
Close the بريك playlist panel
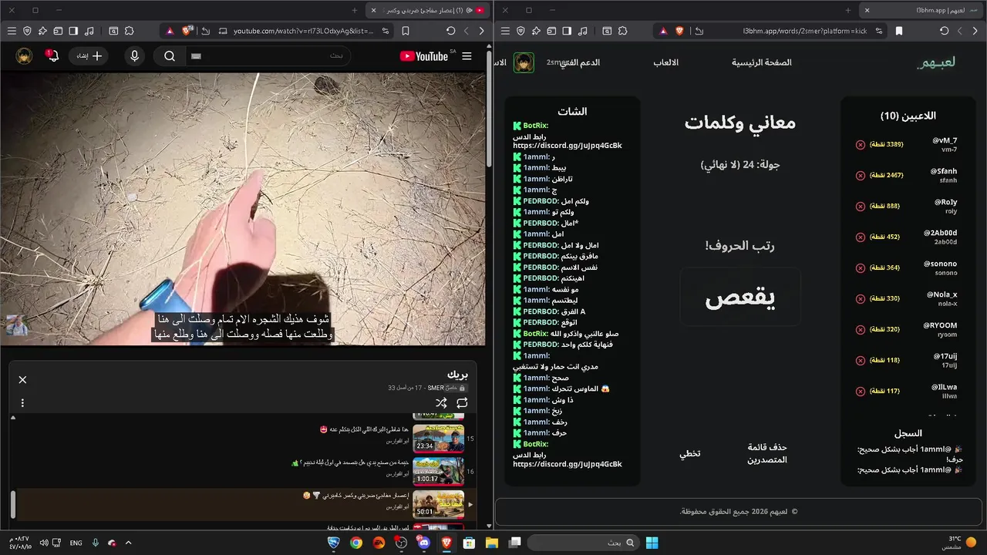(22, 379)
